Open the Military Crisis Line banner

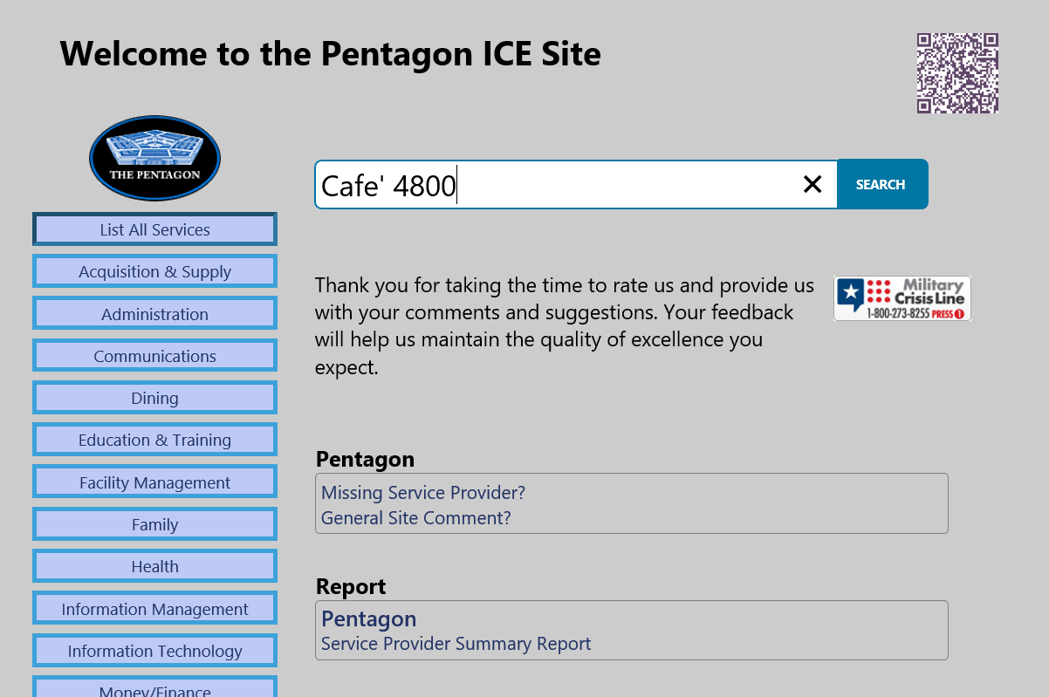902,298
